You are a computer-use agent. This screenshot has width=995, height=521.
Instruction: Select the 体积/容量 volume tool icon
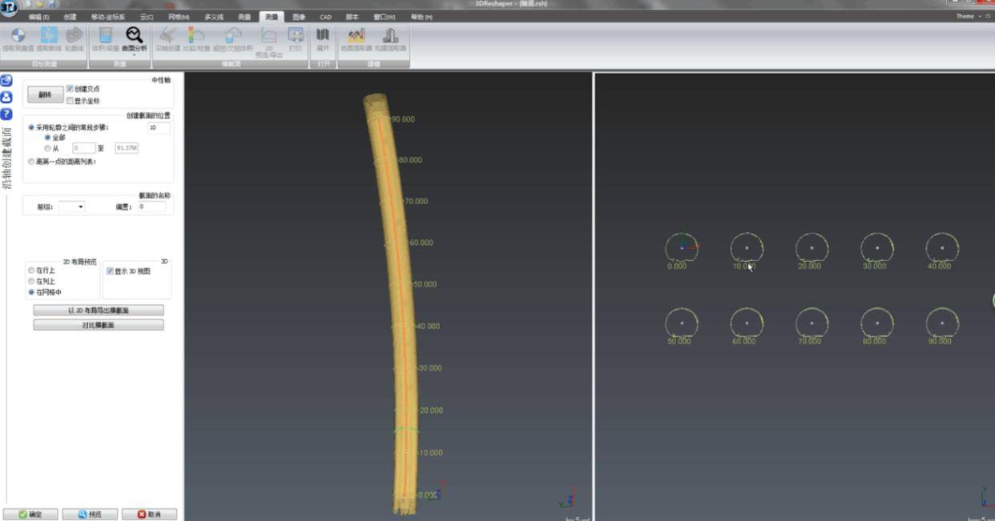point(105,35)
